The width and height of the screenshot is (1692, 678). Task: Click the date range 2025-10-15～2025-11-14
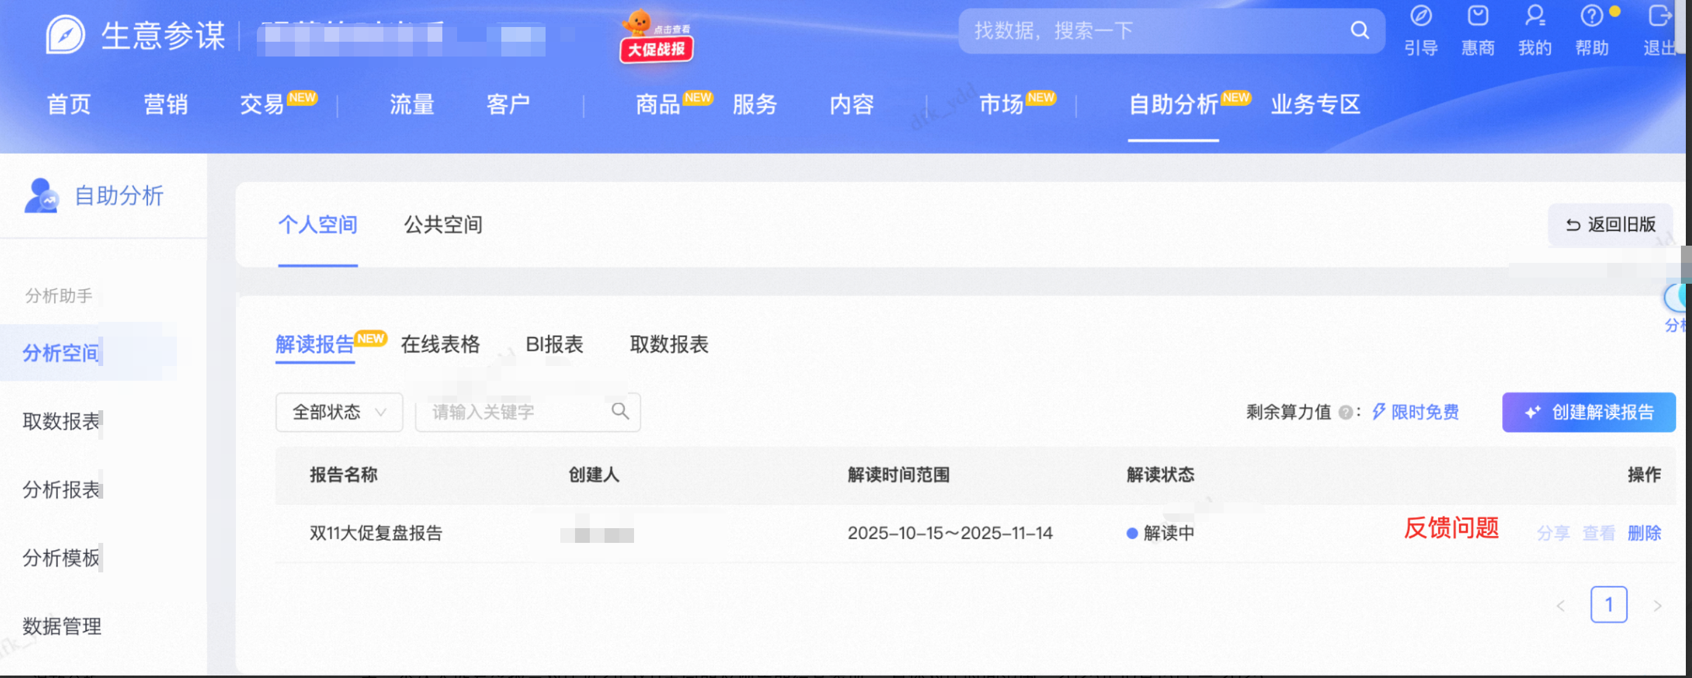point(950,533)
